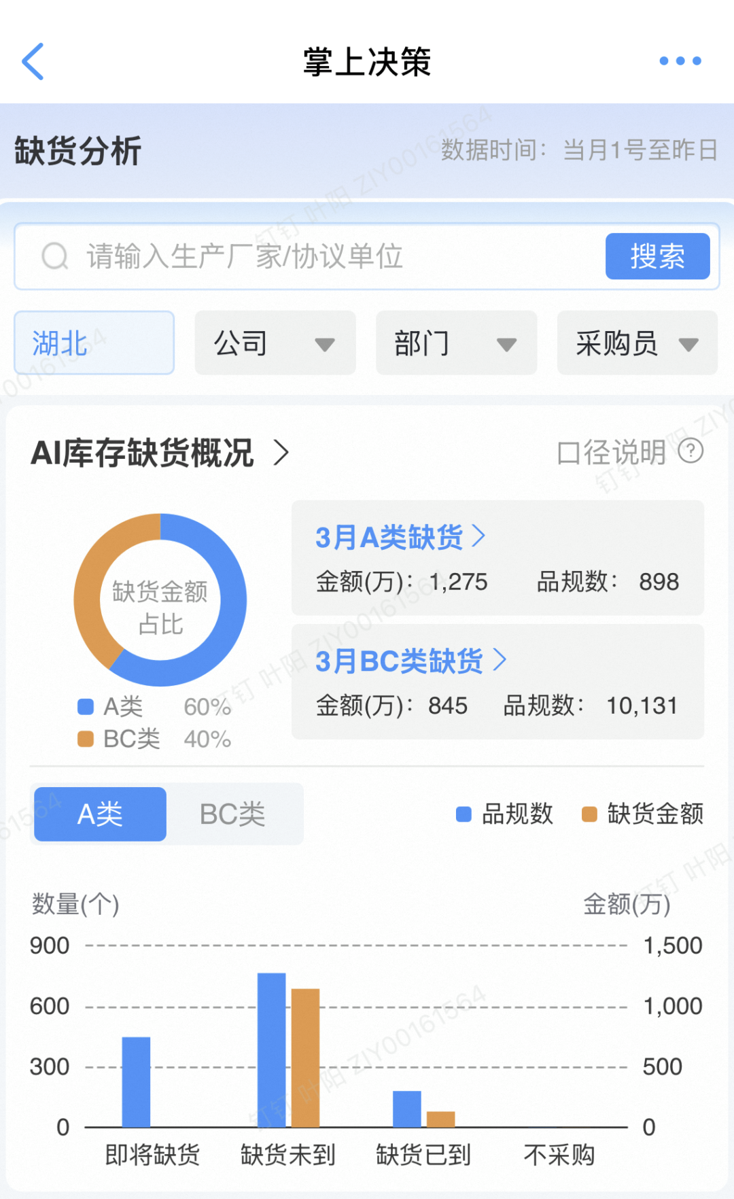This screenshot has height=1199, width=734.
Task: Switch to the BC类 tab
Action: 232,814
